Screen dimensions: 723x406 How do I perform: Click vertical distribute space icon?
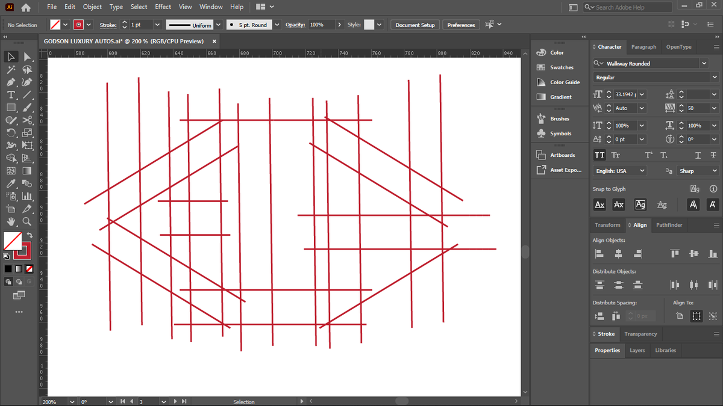599,316
